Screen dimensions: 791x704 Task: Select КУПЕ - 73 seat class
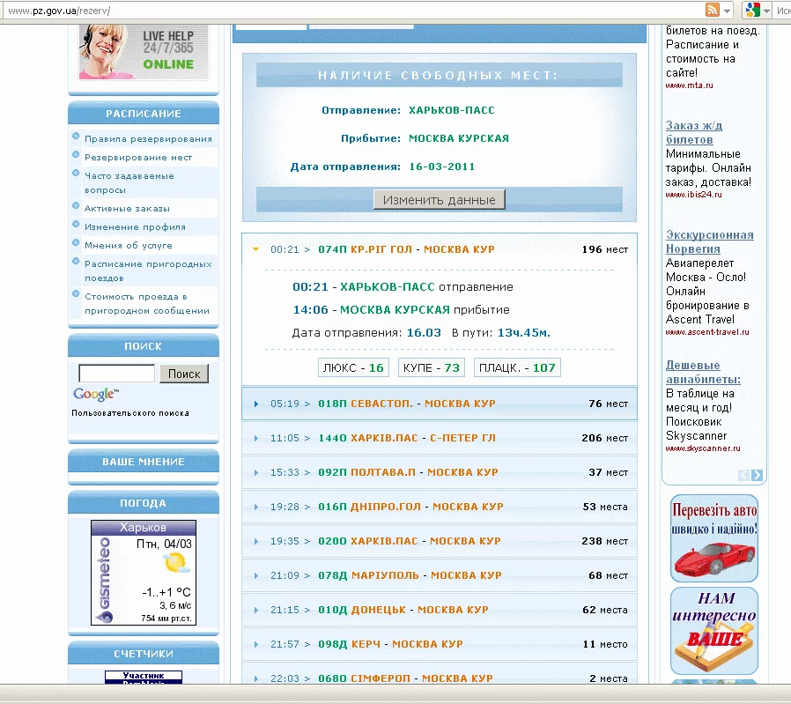(x=432, y=368)
